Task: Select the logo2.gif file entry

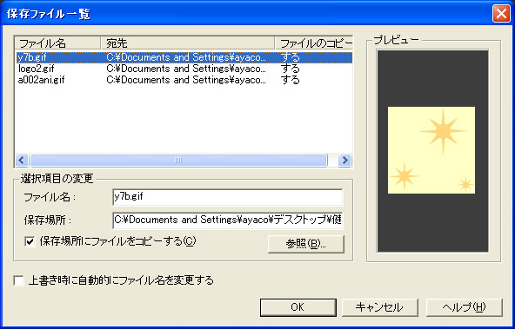Action: tap(37, 69)
